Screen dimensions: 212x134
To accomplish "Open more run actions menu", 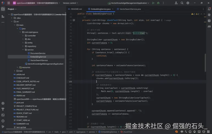I will point(163,3).
